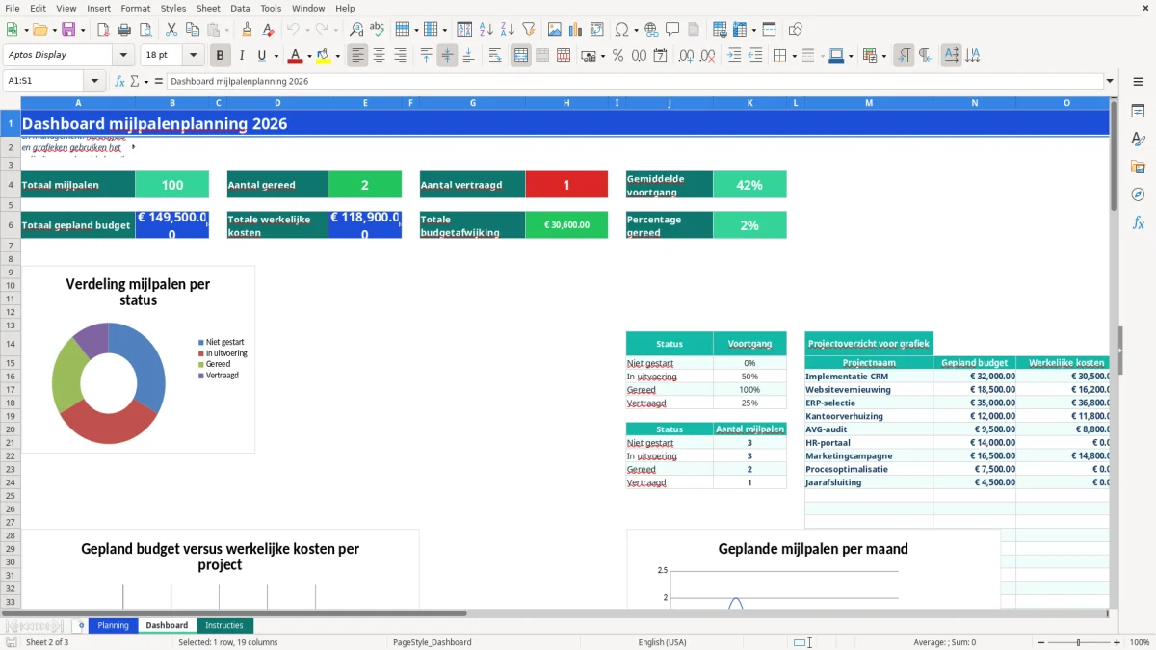Toggle Print Preview
This screenshot has width=1156, height=650.
(145, 30)
